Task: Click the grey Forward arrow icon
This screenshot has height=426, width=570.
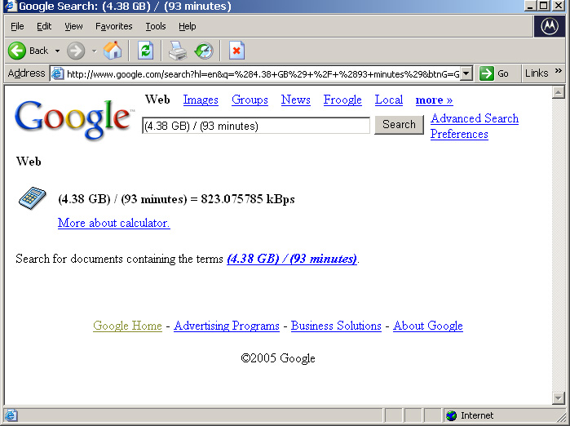Action: tap(76, 51)
